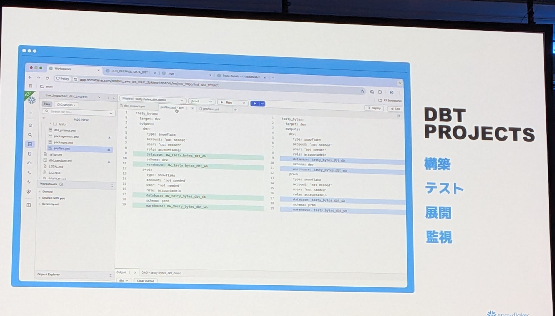
Task: Select the Output tab in bottom panel
Action: [121, 272]
